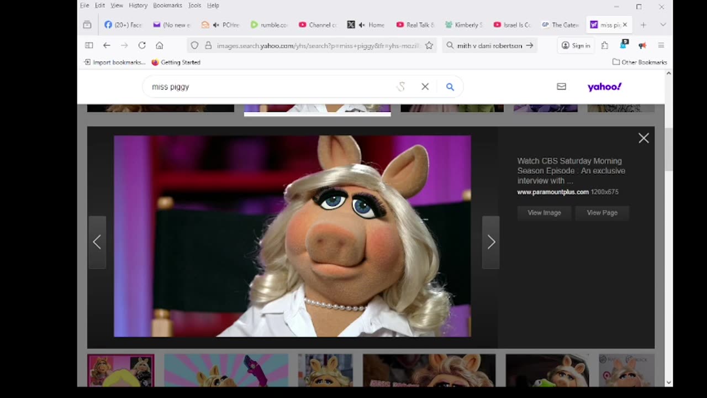This screenshot has width=707, height=398.
Task: Open the Bookmarks menu
Action: click(x=167, y=6)
